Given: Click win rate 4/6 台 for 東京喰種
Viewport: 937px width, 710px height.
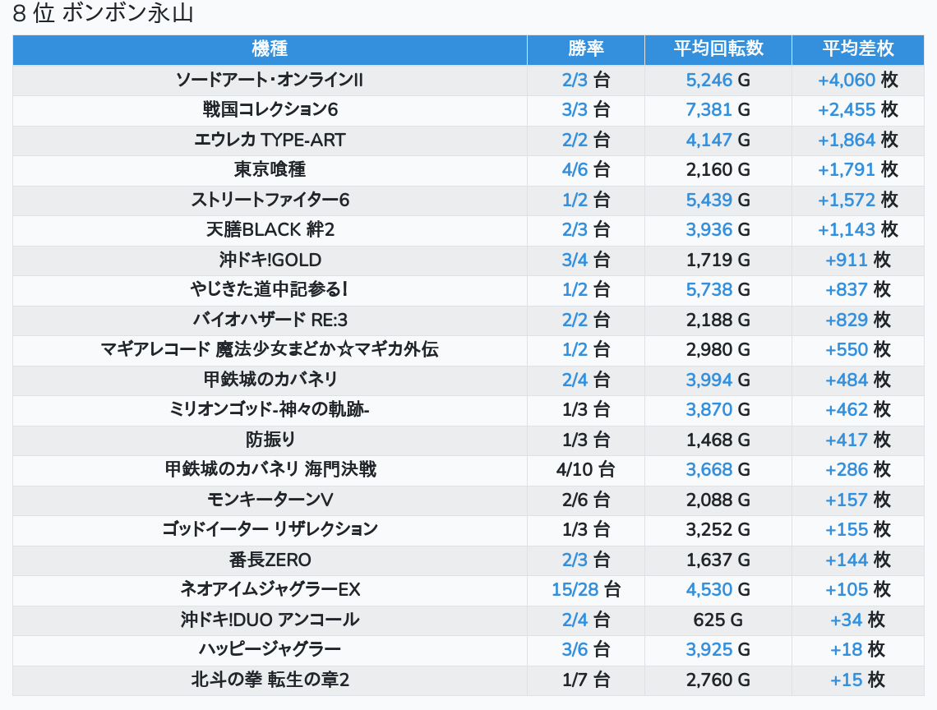Looking at the screenshot, I should pyautogui.click(x=585, y=170).
